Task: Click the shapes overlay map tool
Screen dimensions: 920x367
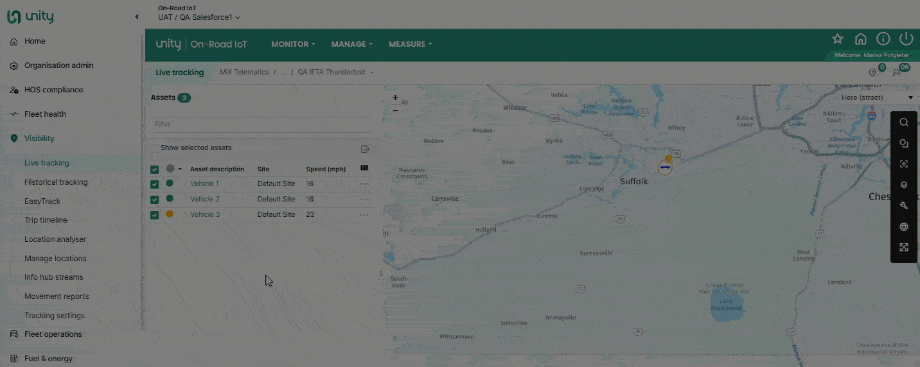Action: tap(904, 144)
